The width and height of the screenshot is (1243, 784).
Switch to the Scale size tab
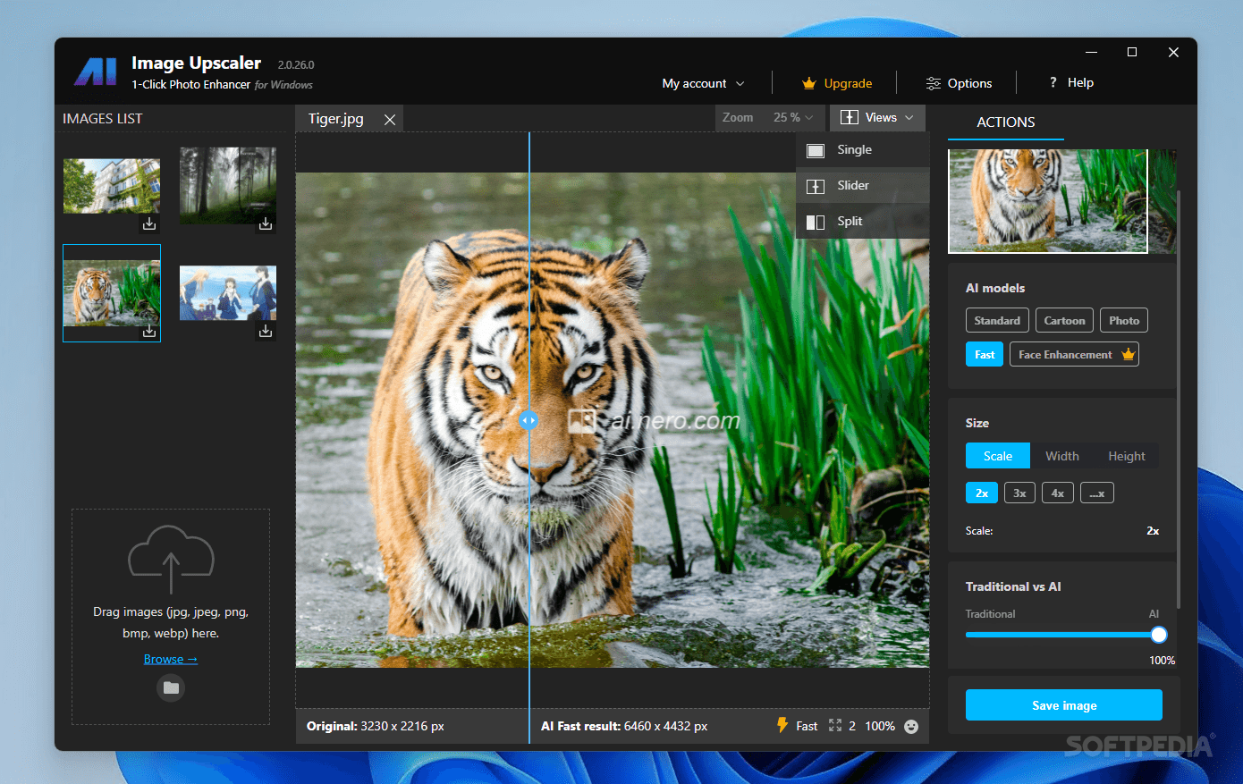tap(998, 456)
